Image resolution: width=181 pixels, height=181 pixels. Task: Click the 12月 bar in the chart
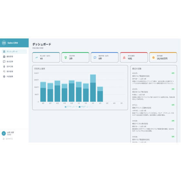click(x=71, y=91)
